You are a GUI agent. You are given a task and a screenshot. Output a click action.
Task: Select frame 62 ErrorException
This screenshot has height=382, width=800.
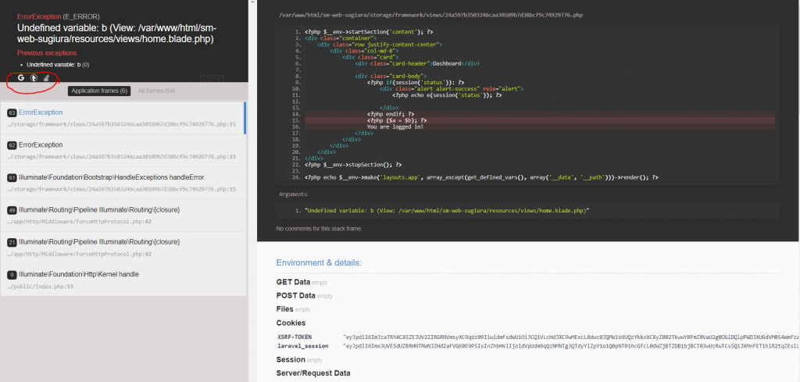pyautogui.click(x=122, y=150)
